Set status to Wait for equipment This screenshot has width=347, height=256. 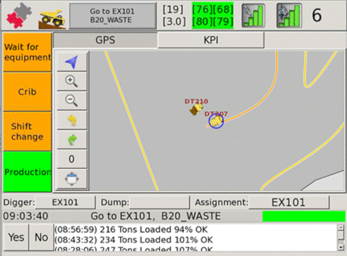tap(27, 52)
